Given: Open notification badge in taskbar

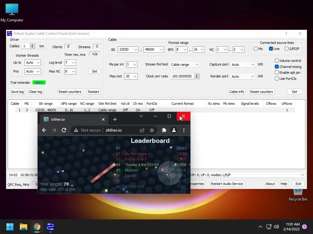Looking at the screenshot, I should click(x=304, y=227).
